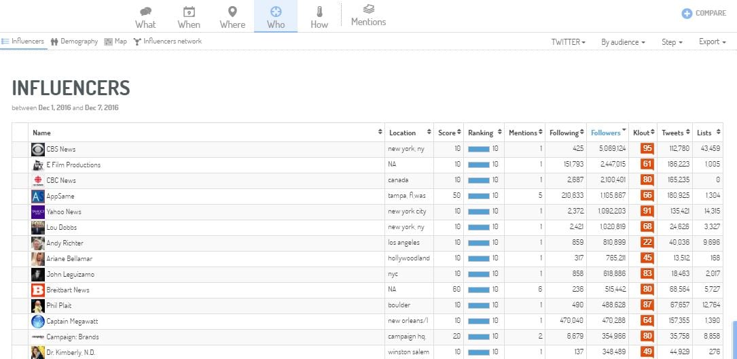Click Phil Plait avatar thumbnail
This screenshot has width=737, height=359.
pyautogui.click(x=37, y=306)
